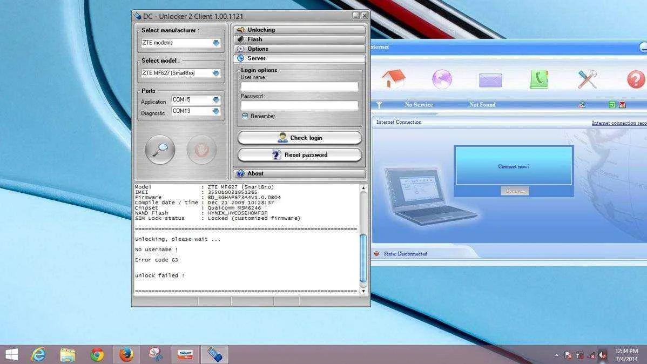Show hidden tray icons arrow

pyautogui.click(x=557, y=355)
